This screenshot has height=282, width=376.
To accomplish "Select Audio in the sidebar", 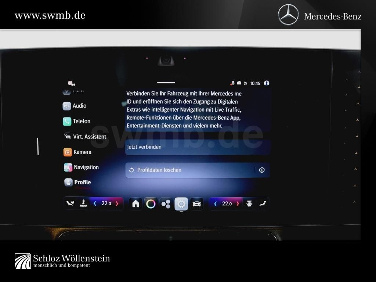I will [80, 106].
